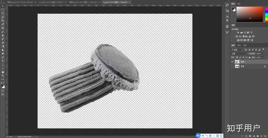Select the Pen tool
The height and width of the screenshot is (138, 268).
pyautogui.click(x=3, y=57)
